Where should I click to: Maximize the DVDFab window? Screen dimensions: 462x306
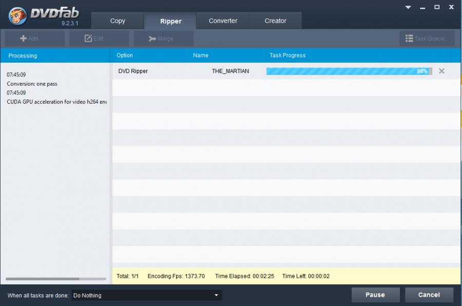pos(437,7)
